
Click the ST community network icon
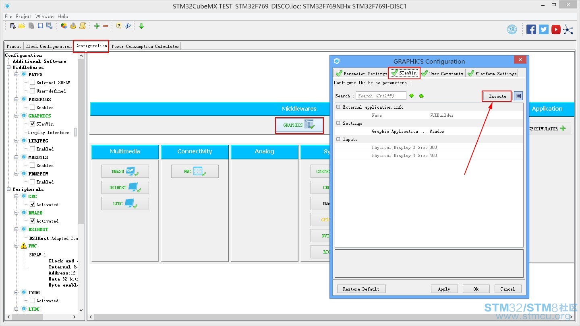tap(568, 29)
